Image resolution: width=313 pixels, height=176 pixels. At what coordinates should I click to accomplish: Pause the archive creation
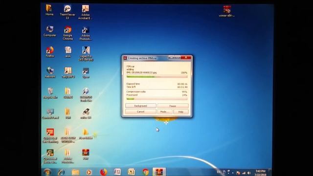click(x=173, y=106)
